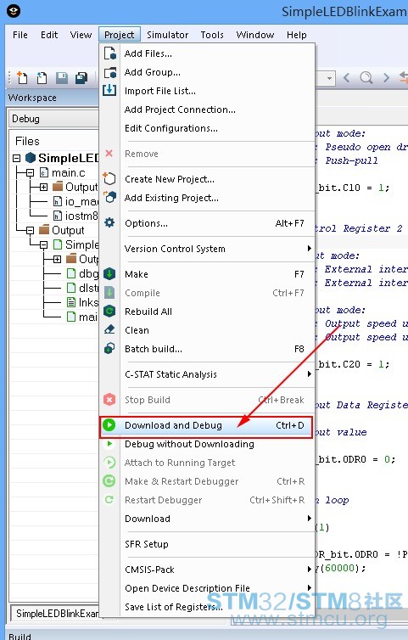Screen dimensions: 408x640
Task: Select Add Files... menu entry
Action: (x=207, y=53)
